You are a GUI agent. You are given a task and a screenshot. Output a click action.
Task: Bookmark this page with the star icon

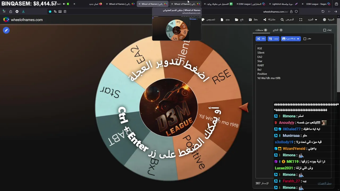coord(50,11)
